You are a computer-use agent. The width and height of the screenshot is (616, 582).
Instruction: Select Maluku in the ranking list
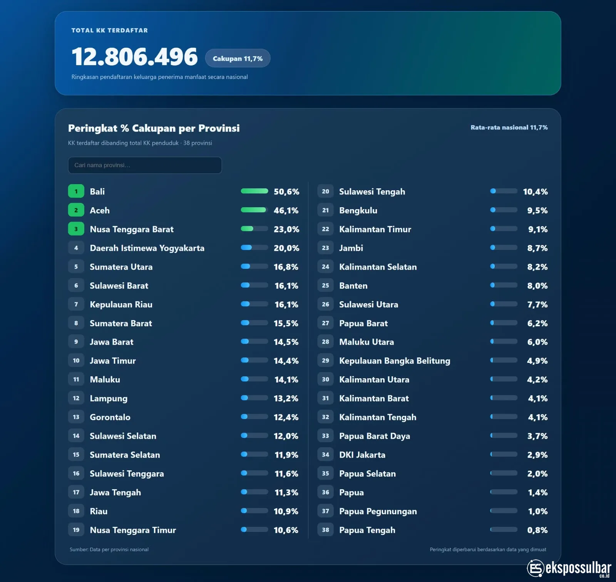click(105, 380)
